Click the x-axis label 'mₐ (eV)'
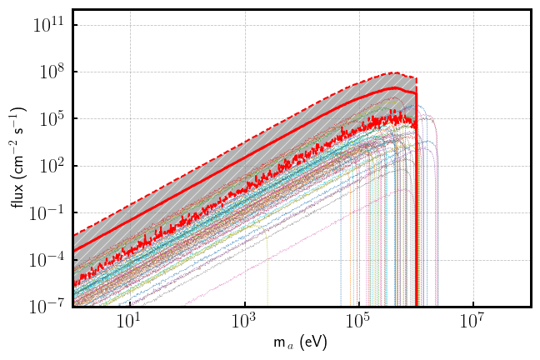The width and height of the screenshot is (540, 360). click(x=302, y=344)
